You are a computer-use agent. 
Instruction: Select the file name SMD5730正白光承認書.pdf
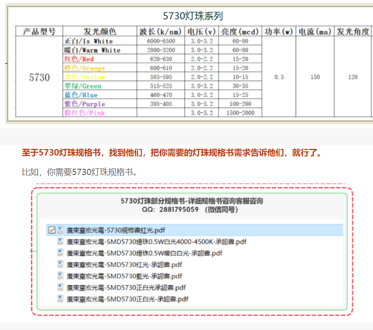tap(126, 287)
